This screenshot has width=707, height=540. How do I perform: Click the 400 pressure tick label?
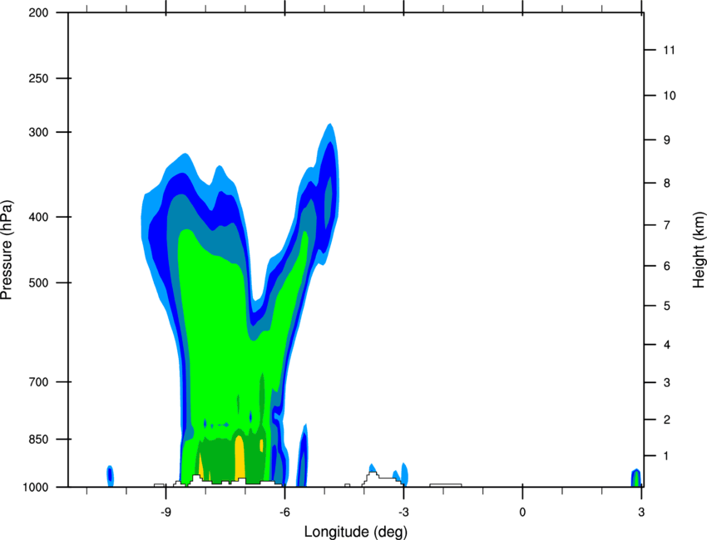(x=38, y=217)
